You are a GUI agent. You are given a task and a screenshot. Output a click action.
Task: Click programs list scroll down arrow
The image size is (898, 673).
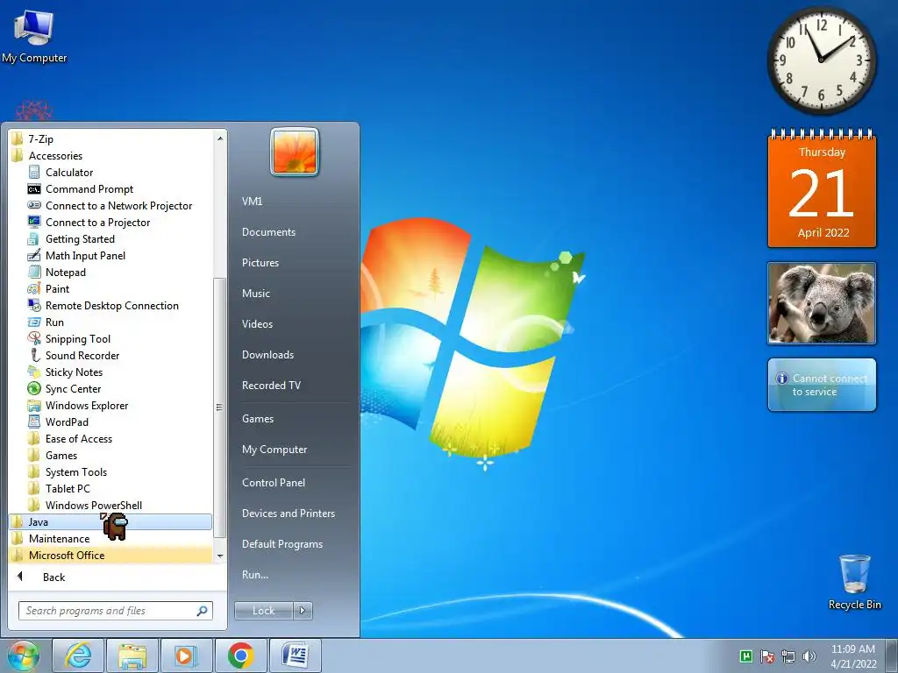click(x=220, y=556)
